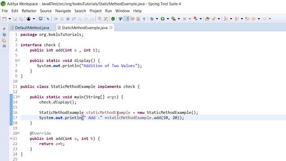
Task: Collapse the main method at line 13
Action: [x=19, y=97]
